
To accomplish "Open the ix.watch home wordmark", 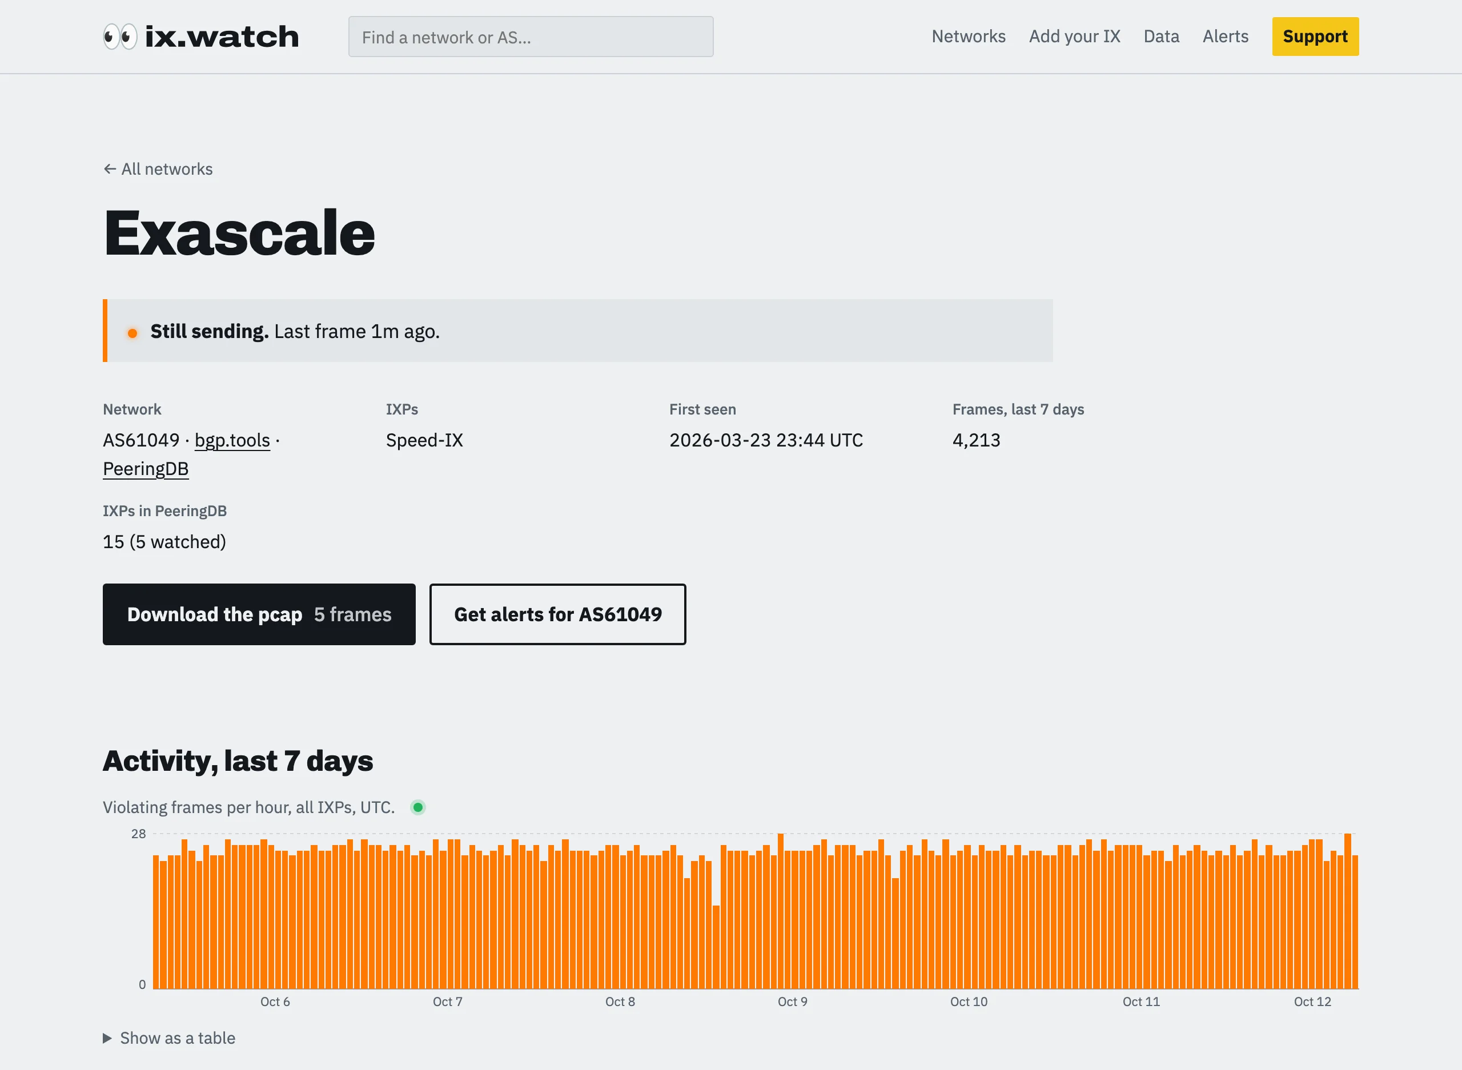I will [222, 37].
